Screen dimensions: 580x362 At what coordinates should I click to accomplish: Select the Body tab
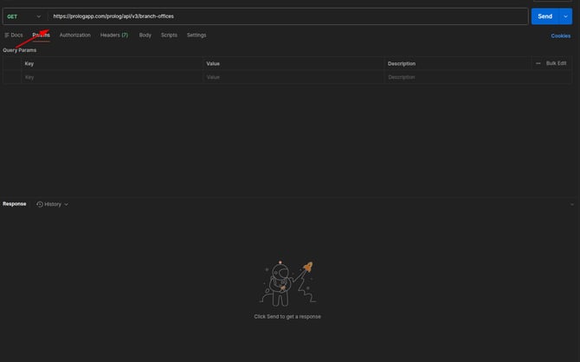pyautogui.click(x=145, y=36)
